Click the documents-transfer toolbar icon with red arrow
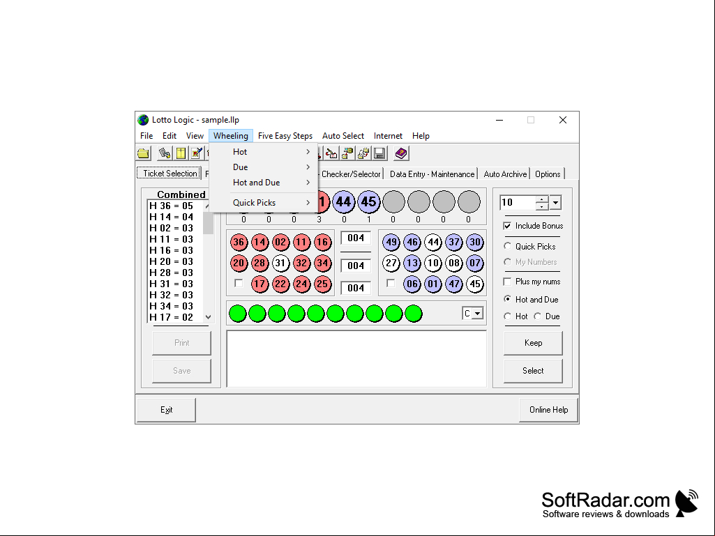 coord(363,153)
